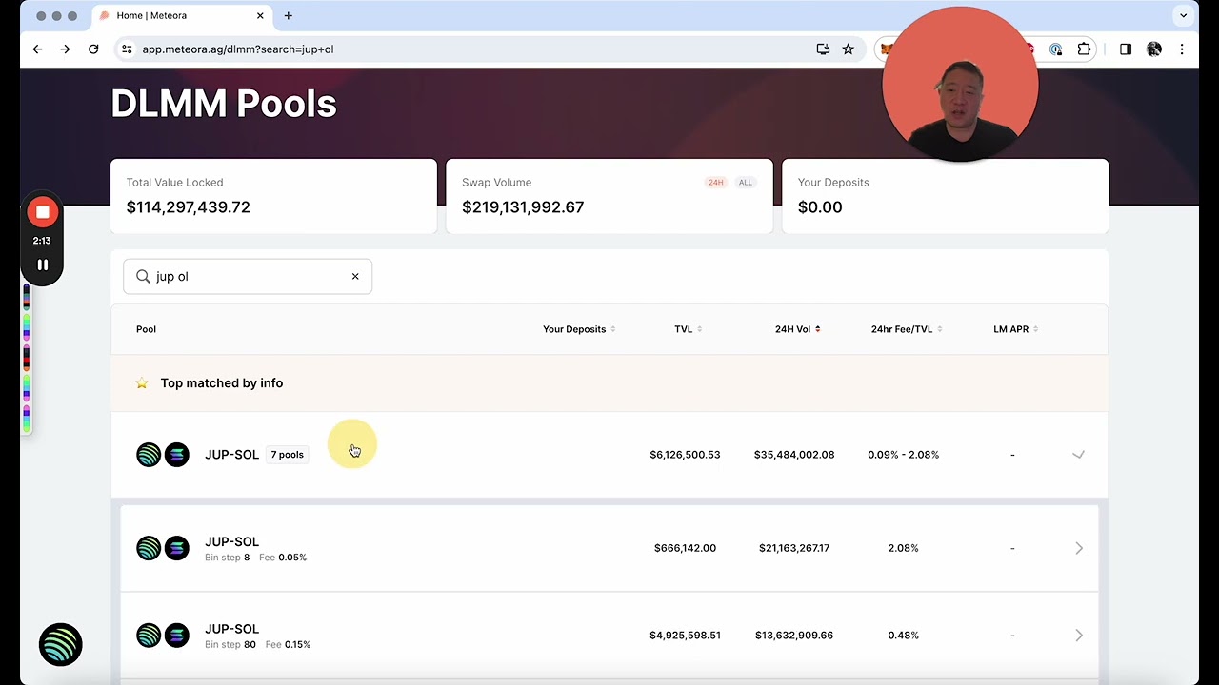Select the JUP-SOL group title
This screenshot has height=685, width=1219.
pos(231,455)
